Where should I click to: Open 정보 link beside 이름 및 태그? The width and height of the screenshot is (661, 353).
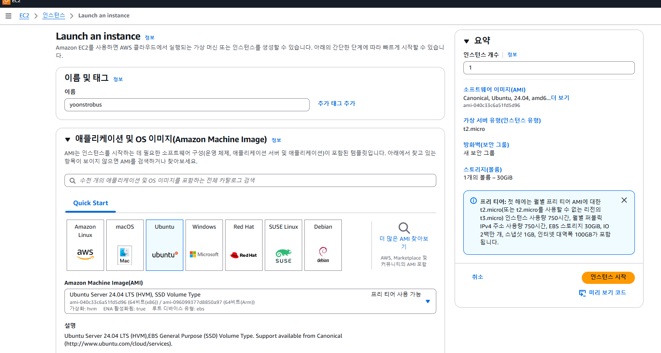coord(118,79)
